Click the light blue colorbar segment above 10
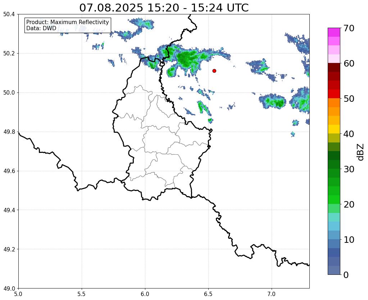Viewport: 368px width, 300px height. pos(334,235)
